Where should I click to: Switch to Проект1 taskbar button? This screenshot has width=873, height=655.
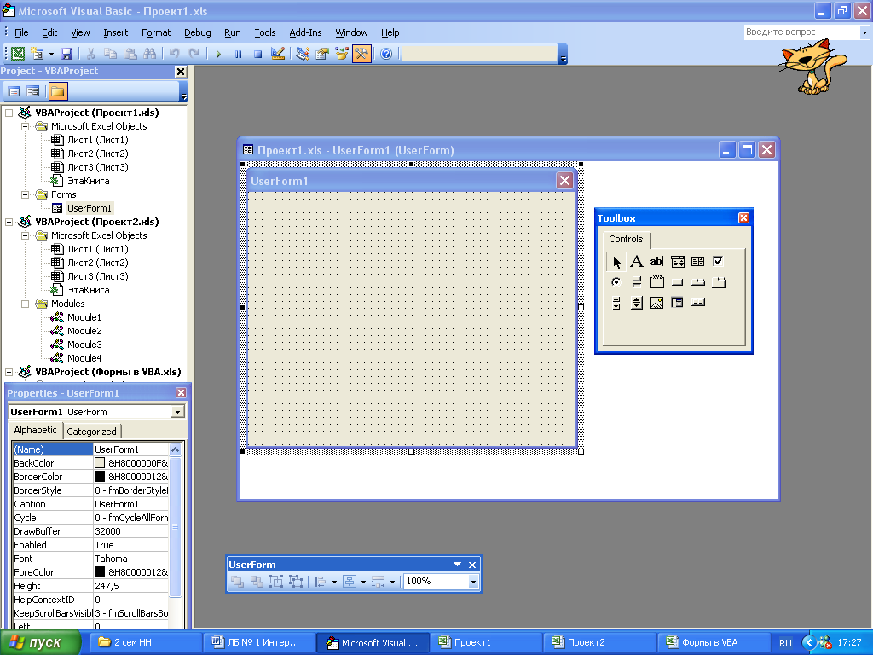pyautogui.click(x=485, y=642)
